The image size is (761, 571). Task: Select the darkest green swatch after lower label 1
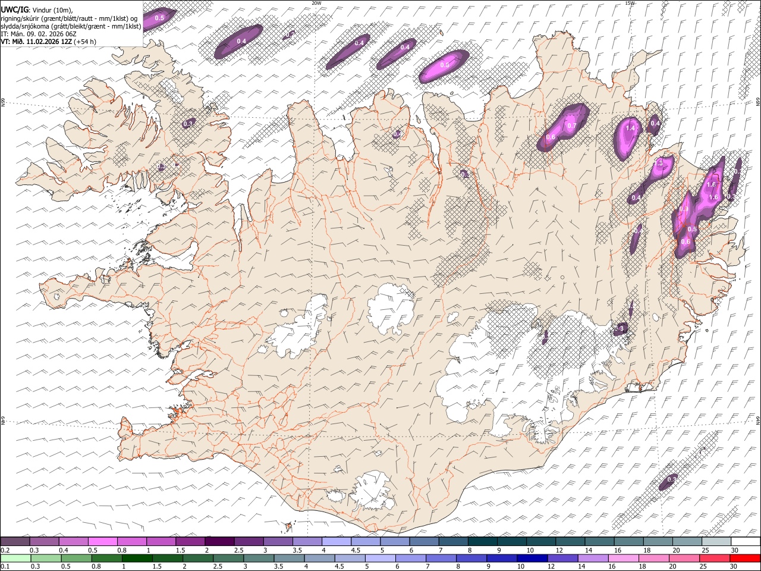139,558
